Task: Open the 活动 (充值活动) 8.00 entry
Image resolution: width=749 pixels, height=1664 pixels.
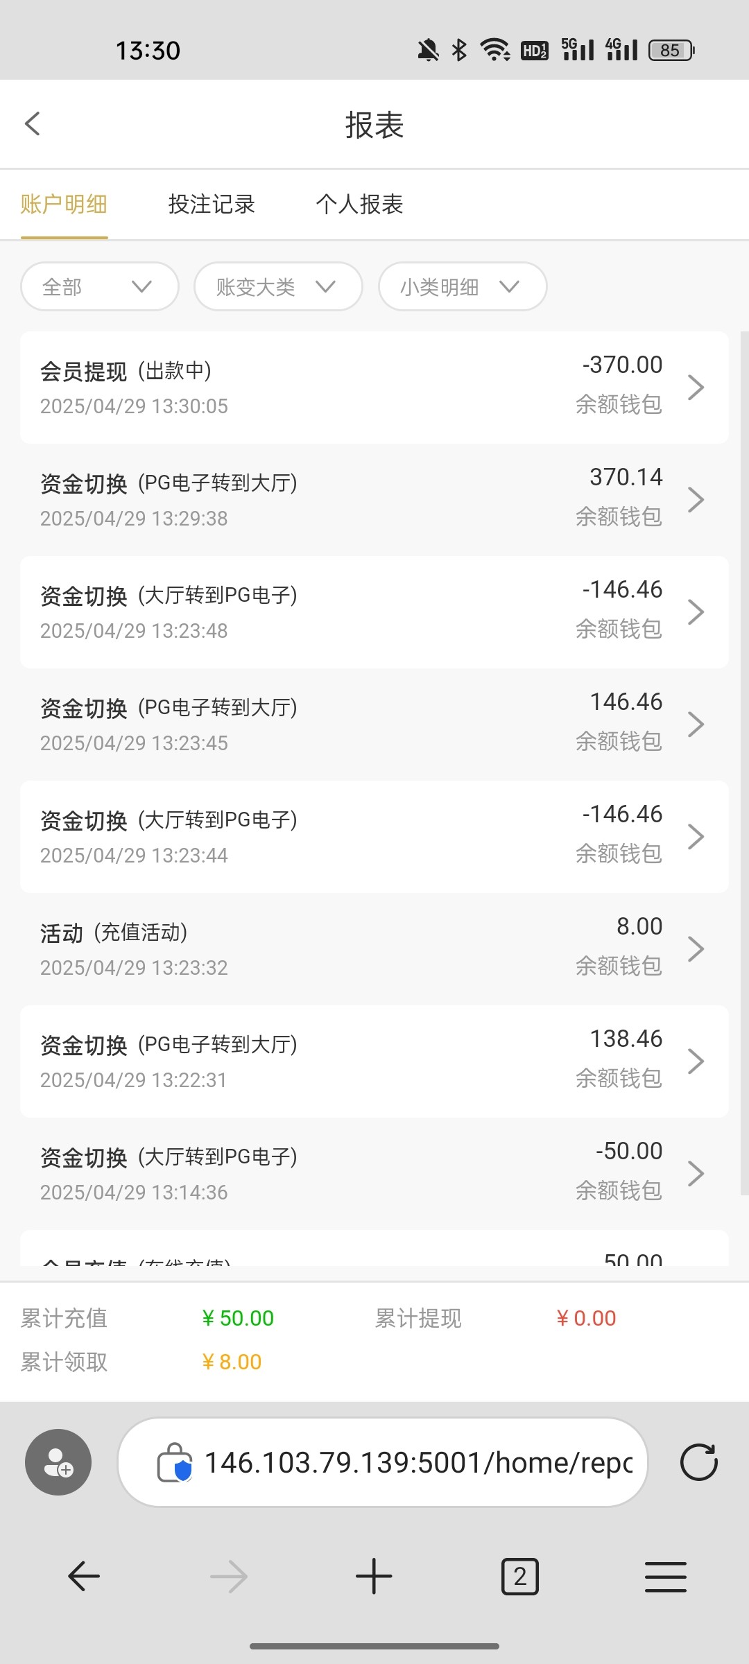Action: point(374,949)
